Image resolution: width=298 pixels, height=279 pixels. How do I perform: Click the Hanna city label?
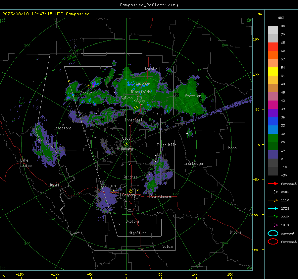click(231, 148)
